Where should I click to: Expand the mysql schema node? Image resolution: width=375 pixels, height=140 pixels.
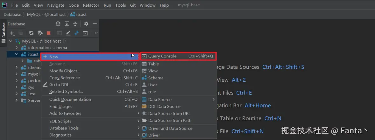pyautogui.click(x=17, y=74)
